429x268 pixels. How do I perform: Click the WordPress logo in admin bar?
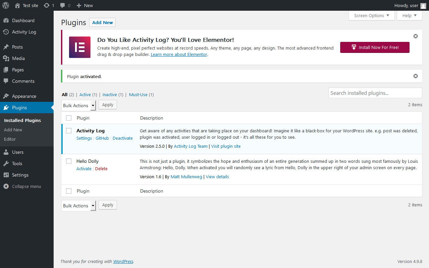click(6, 5)
